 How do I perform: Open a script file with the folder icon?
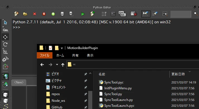pyautogui.click(x=25, y=14)
